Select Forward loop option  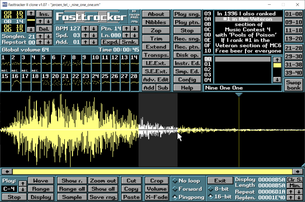click(x=187, y=189)
